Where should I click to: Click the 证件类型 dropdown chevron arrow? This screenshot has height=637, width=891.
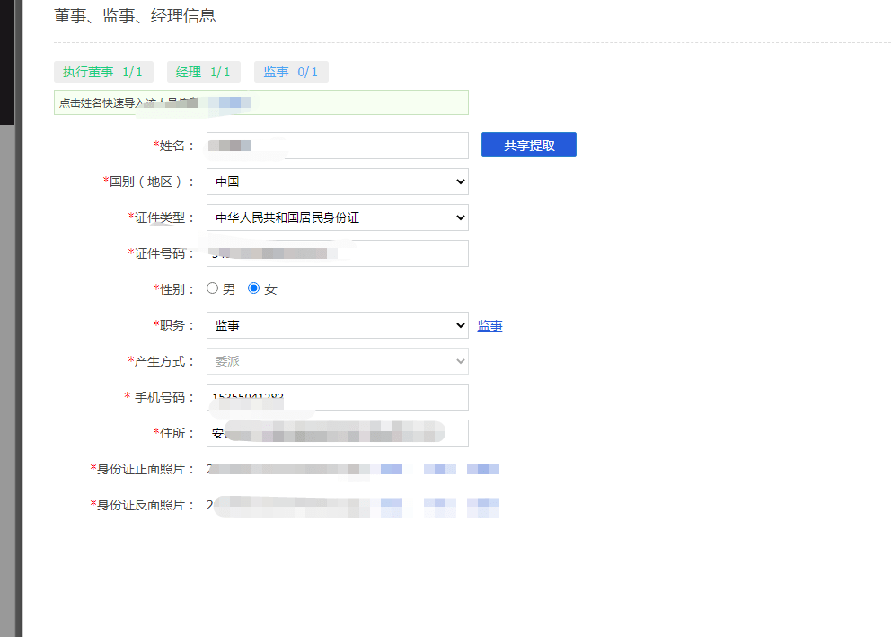[x=460, y=217]
